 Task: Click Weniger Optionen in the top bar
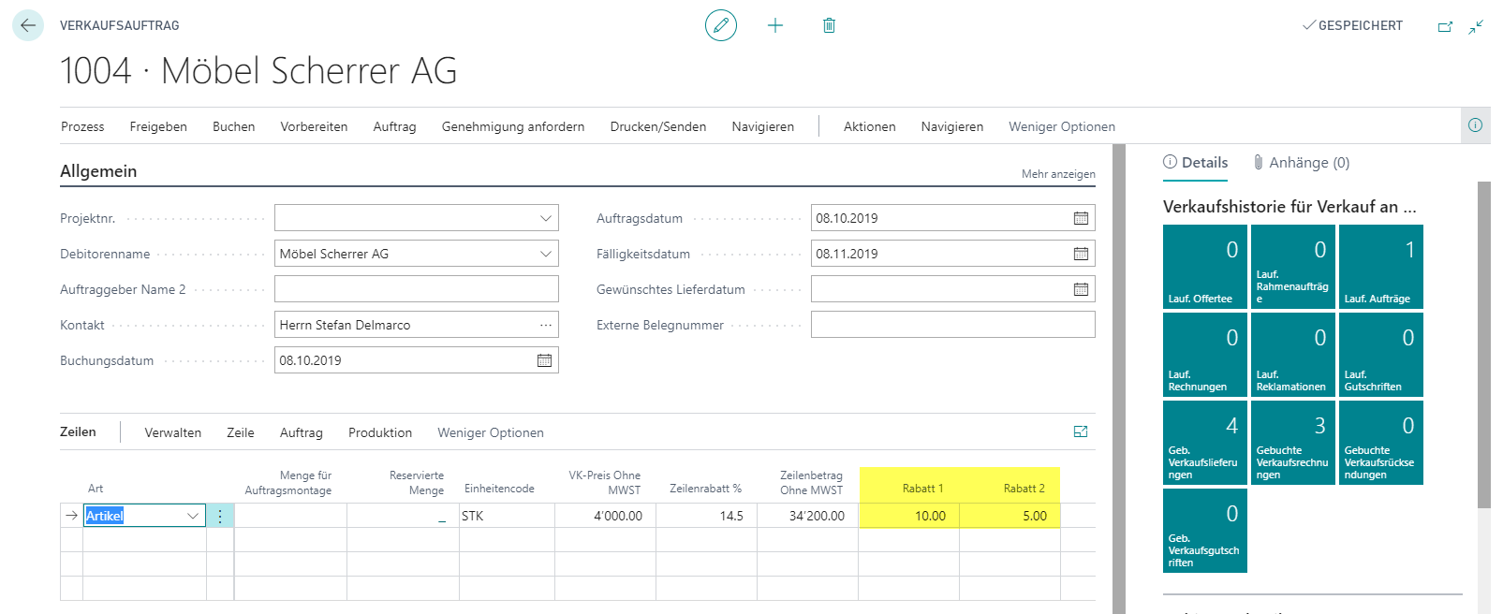tap(1062, 126)
